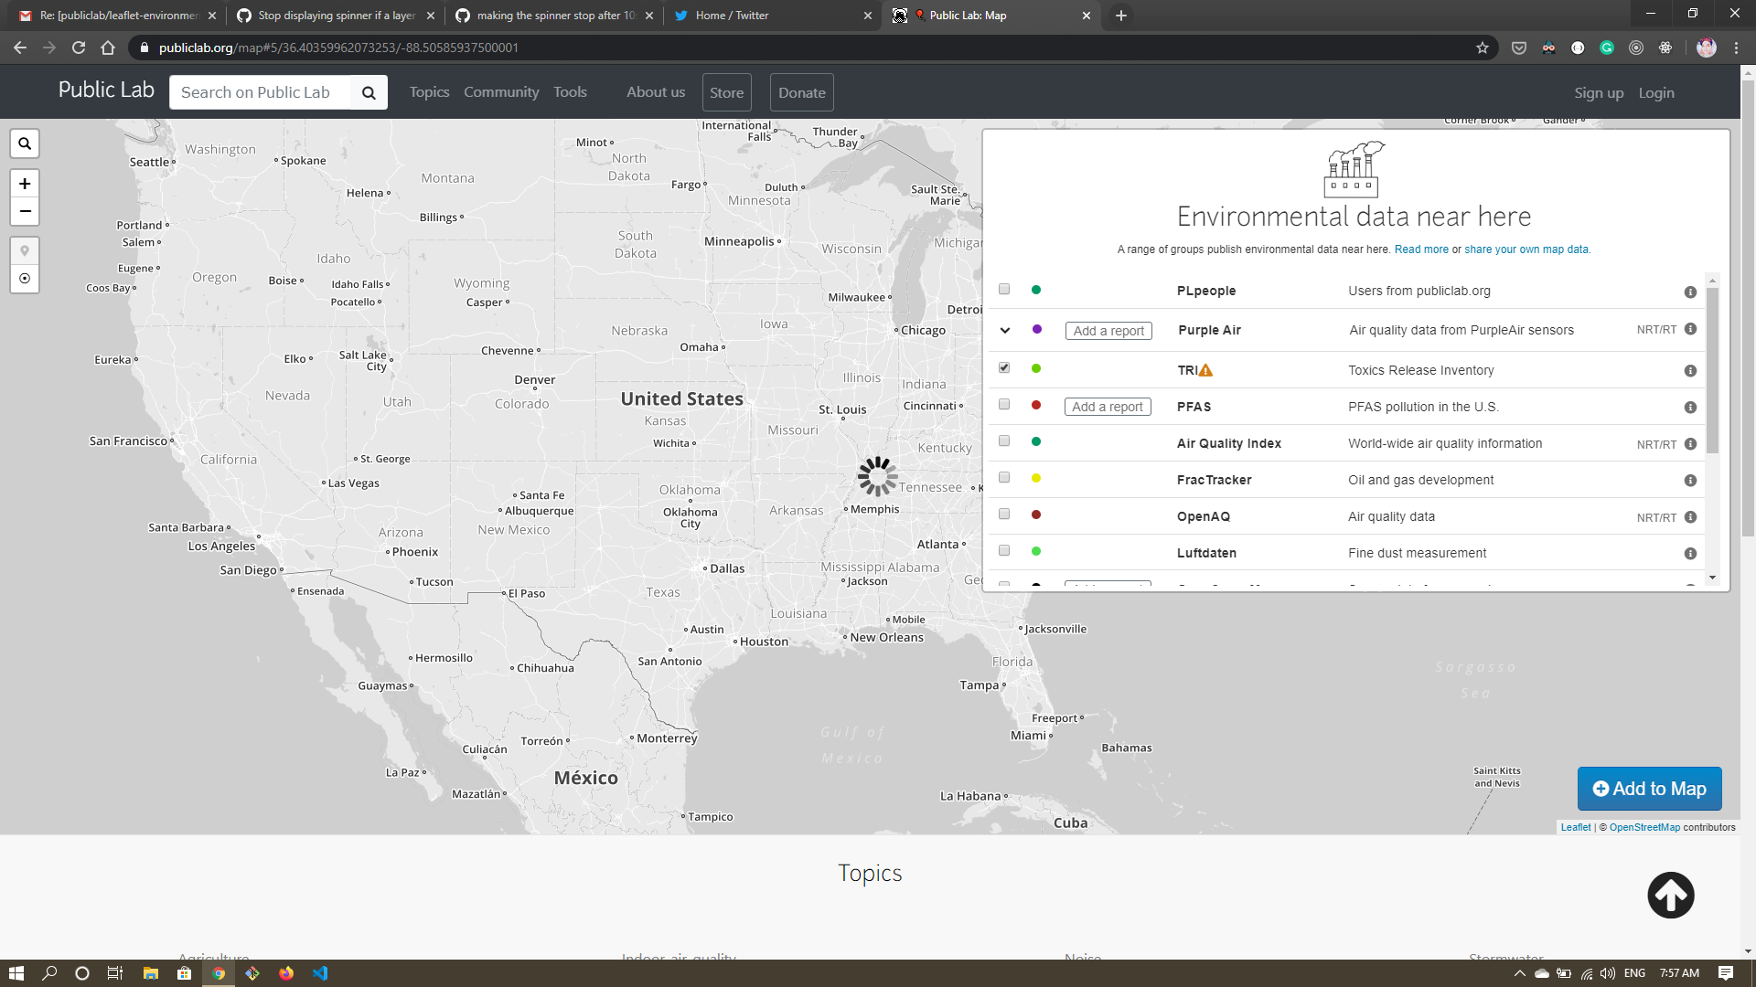Click the map marker pin icon
Viewport: 1756px width, 987px height.
25,250
